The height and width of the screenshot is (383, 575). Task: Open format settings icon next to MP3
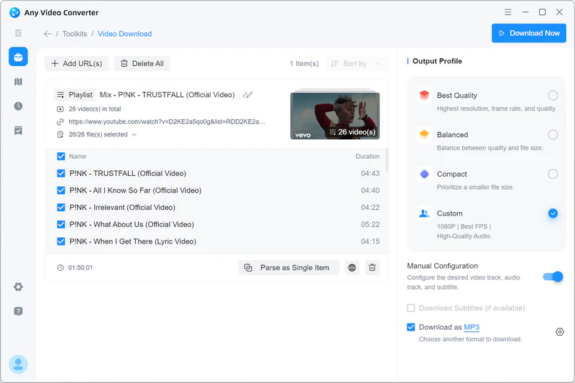560,332
